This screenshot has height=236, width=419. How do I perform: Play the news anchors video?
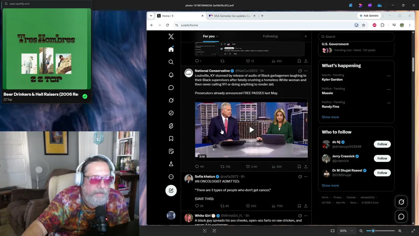click(251, 130)
